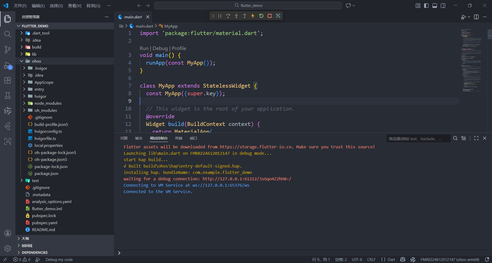Stop the debug session
Viewport: 492px width, 263px height.
[270, 16]
